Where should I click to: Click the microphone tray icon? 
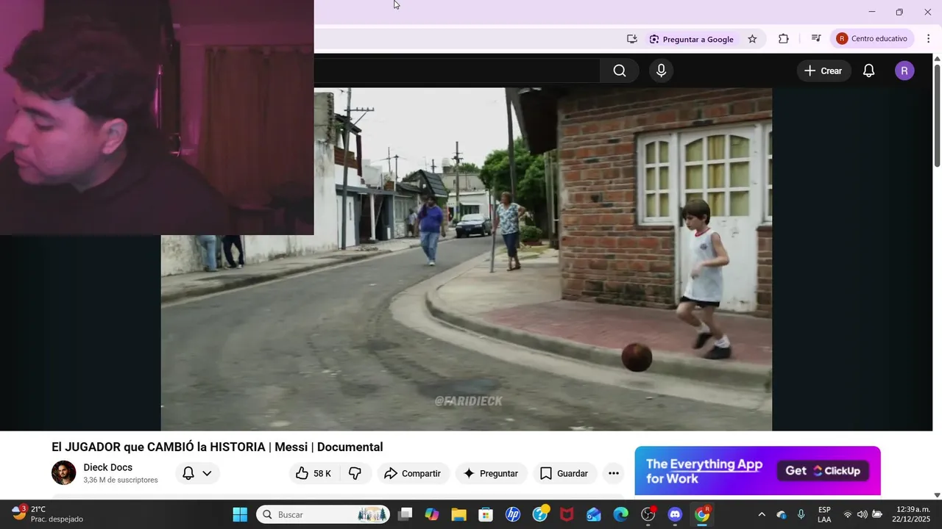tap(801, 514)
